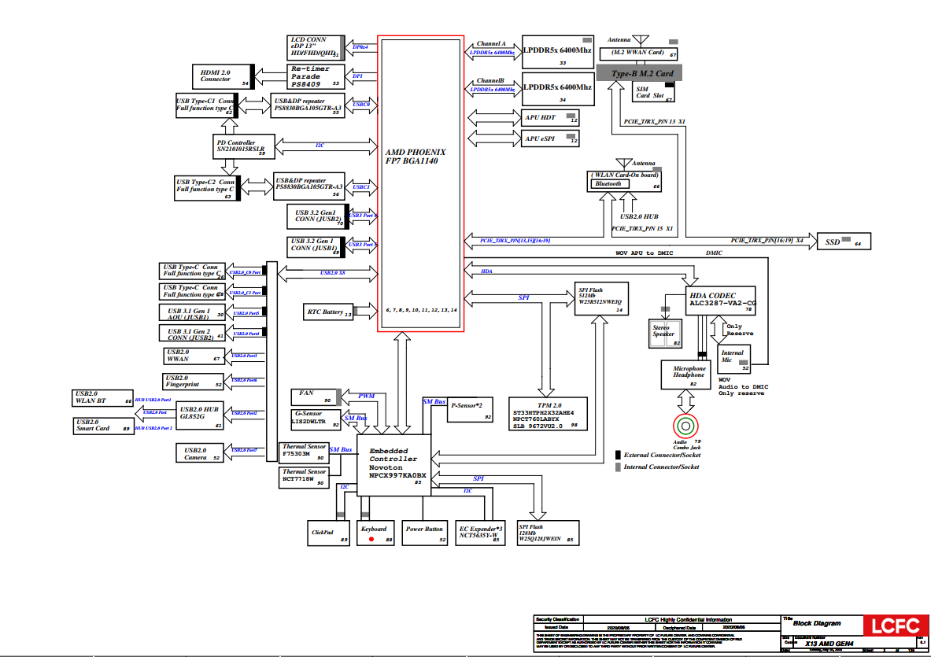
Task: Select the USB Type-C1 Conn block
Action: (x=207, y=105)
